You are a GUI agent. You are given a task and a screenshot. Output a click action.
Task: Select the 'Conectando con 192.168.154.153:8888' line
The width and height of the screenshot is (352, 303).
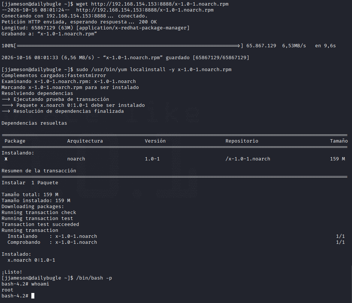point(75,16)
